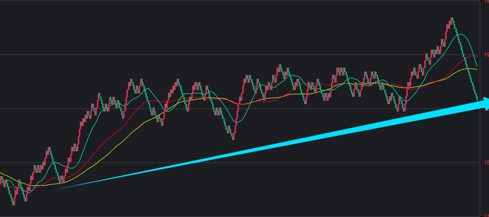
Task: Click the right end of the cyan moving average
Action: click(477, 66)
